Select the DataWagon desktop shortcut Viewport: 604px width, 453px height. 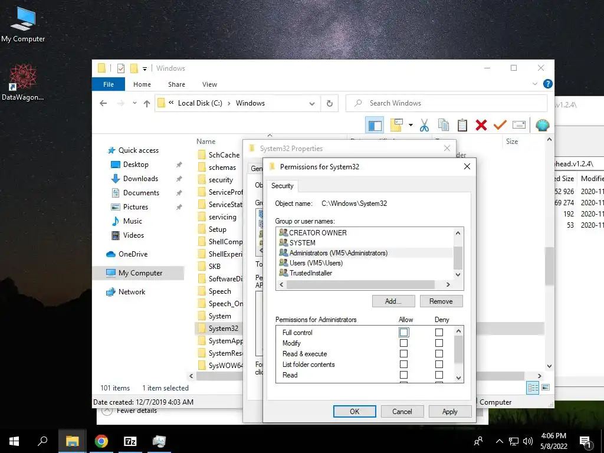click(x=23, y=83)
